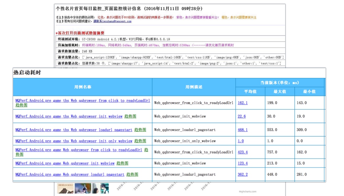Viewport: 344px width, 196px height.
Task: Select the 热启动耗时 table title
Action: point(27,73)
